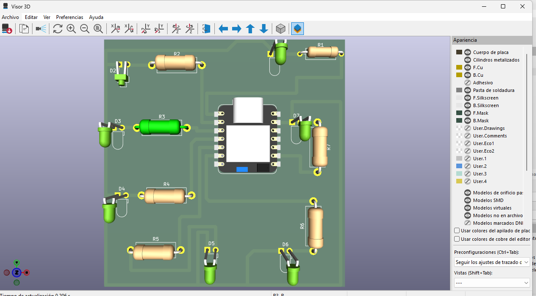
Task: Click the zoom to fit icon
Action: coord(98,29)
